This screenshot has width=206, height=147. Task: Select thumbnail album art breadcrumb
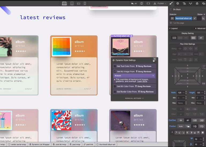106,145
